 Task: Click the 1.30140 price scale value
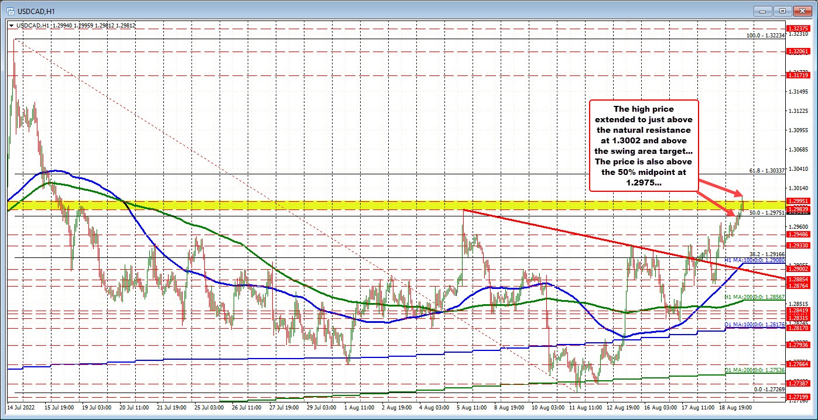click(798, 188)
